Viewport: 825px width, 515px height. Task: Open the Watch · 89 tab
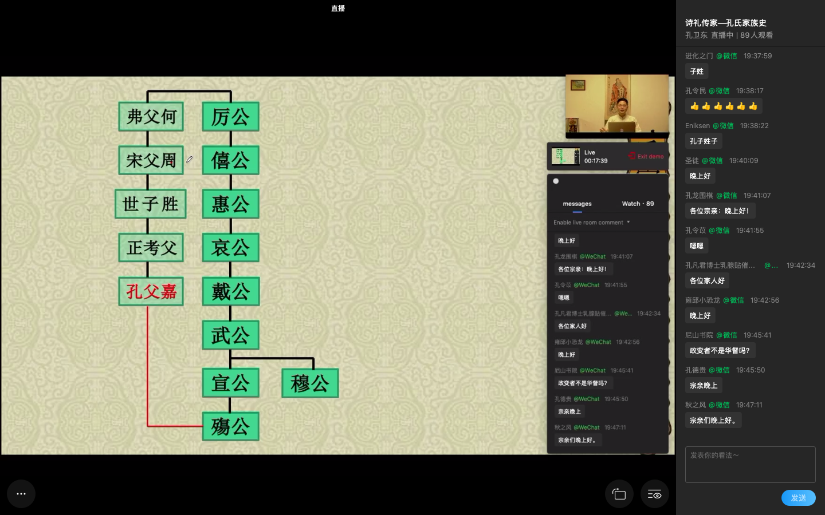point(638,204)
